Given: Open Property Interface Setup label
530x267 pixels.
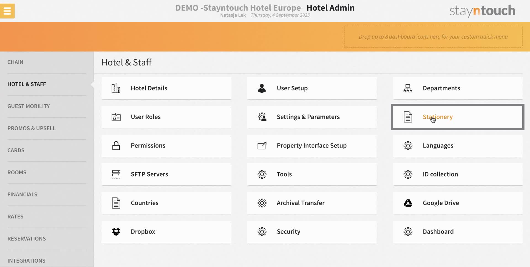Looking at the screenshot, I should pyautogui.click(x=312, y=146).
